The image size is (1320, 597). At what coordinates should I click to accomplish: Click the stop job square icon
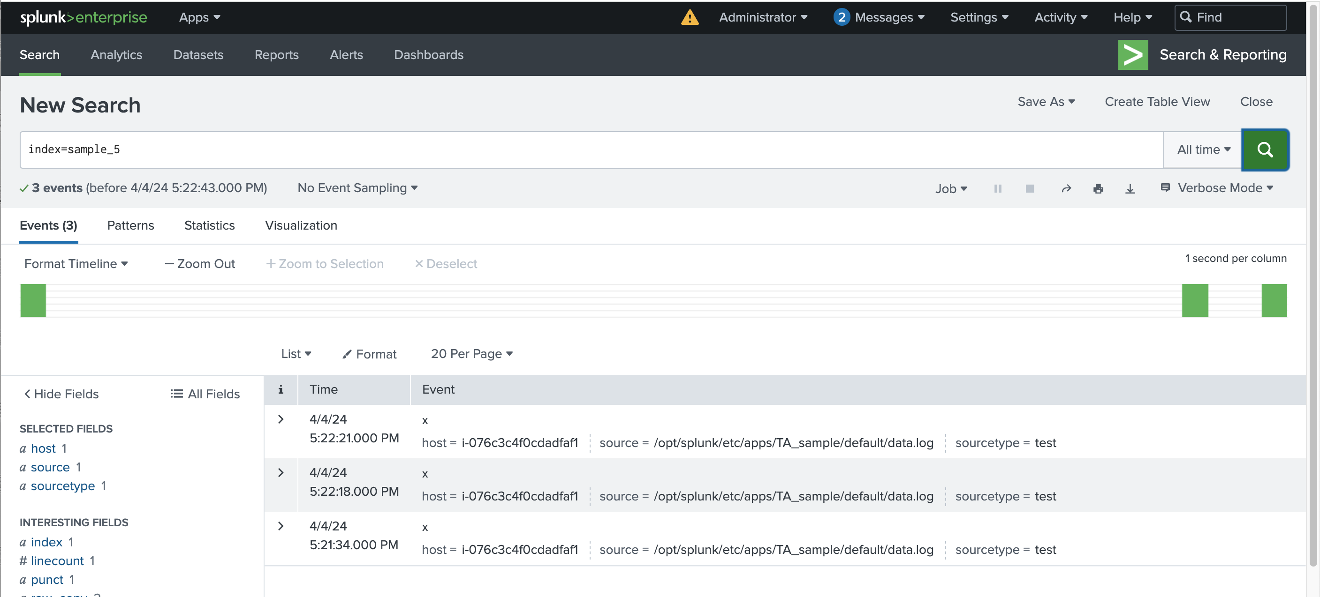(x=1029, y=188)
